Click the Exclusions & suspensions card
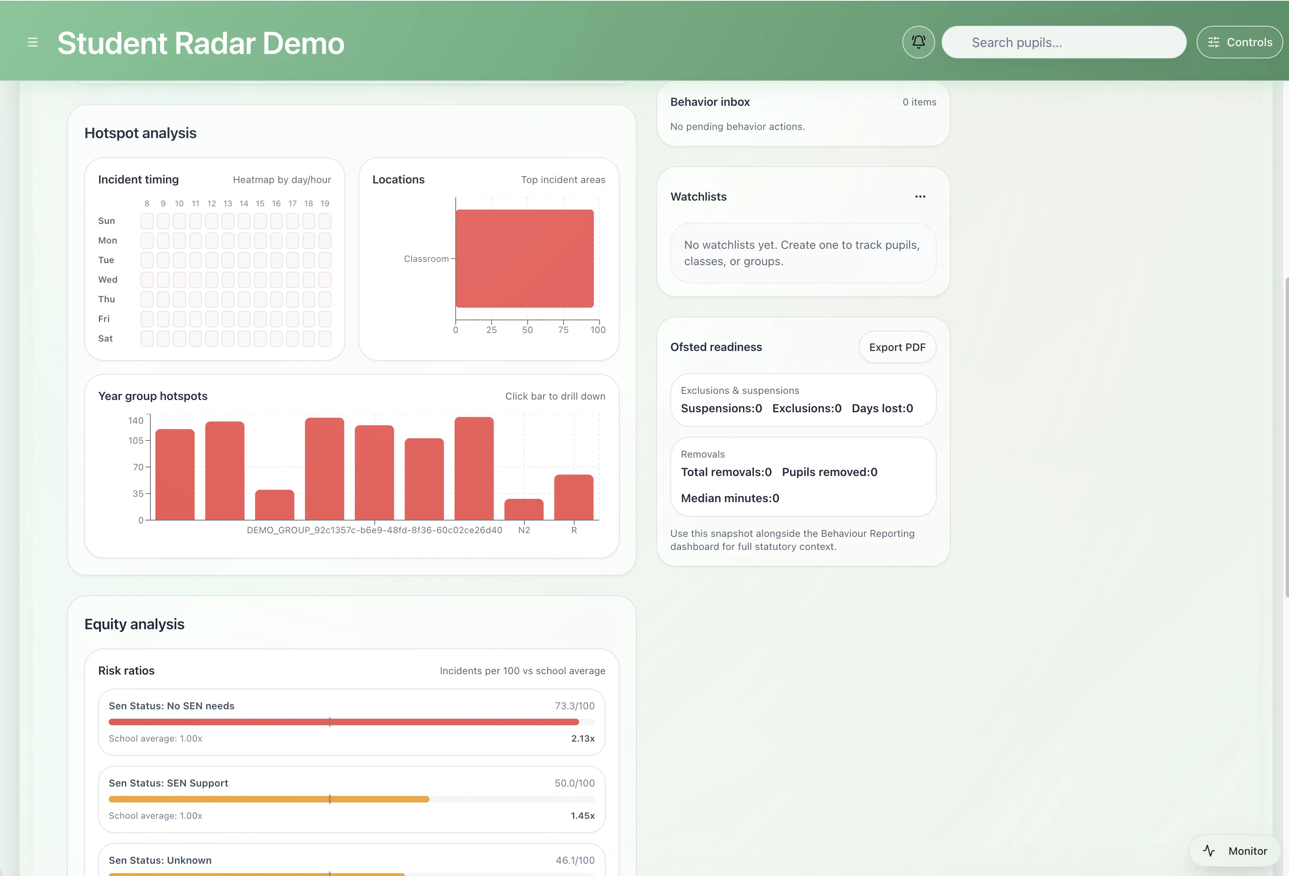Screen dimensions: 1289x876 [x=803, y=400]
